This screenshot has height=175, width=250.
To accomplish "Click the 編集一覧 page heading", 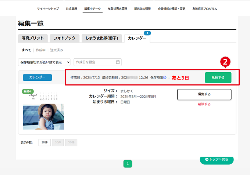I will coord(31,23).
